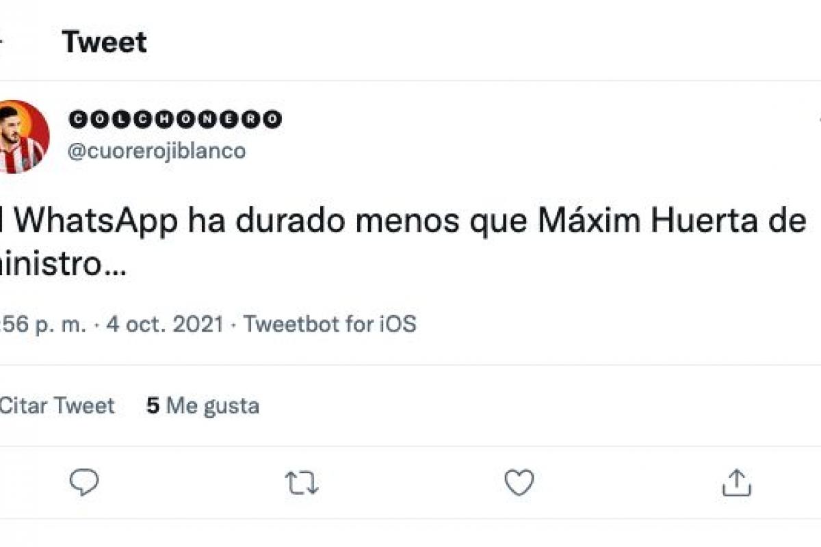The image size is (821, 547).
Task: Reply to the tweet using speech bubble icon
Action: point(85,483)
